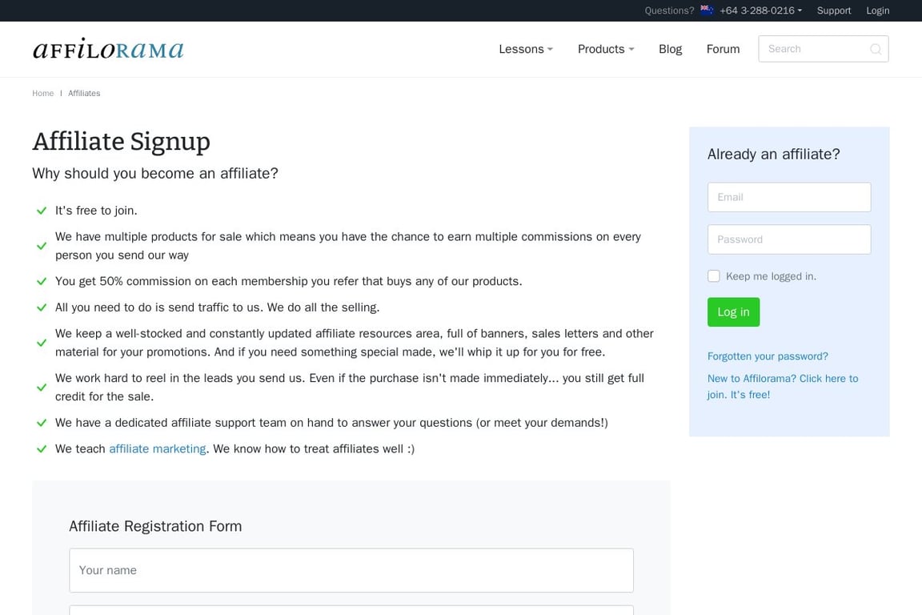Focus the Search input field
922x615 pixels.
click(824, 49)
